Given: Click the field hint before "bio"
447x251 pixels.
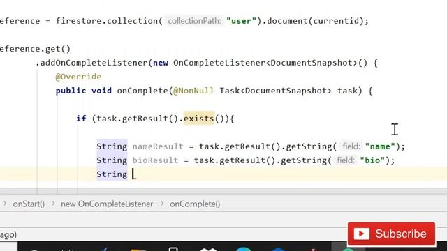Looking at the screenshot, I should pyautogui.click(x=346, y=160).
